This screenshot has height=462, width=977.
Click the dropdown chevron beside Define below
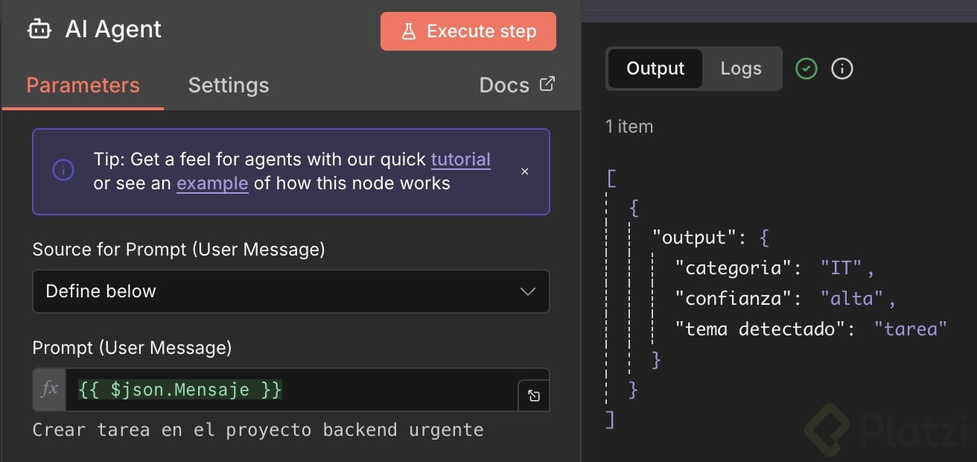528,291
